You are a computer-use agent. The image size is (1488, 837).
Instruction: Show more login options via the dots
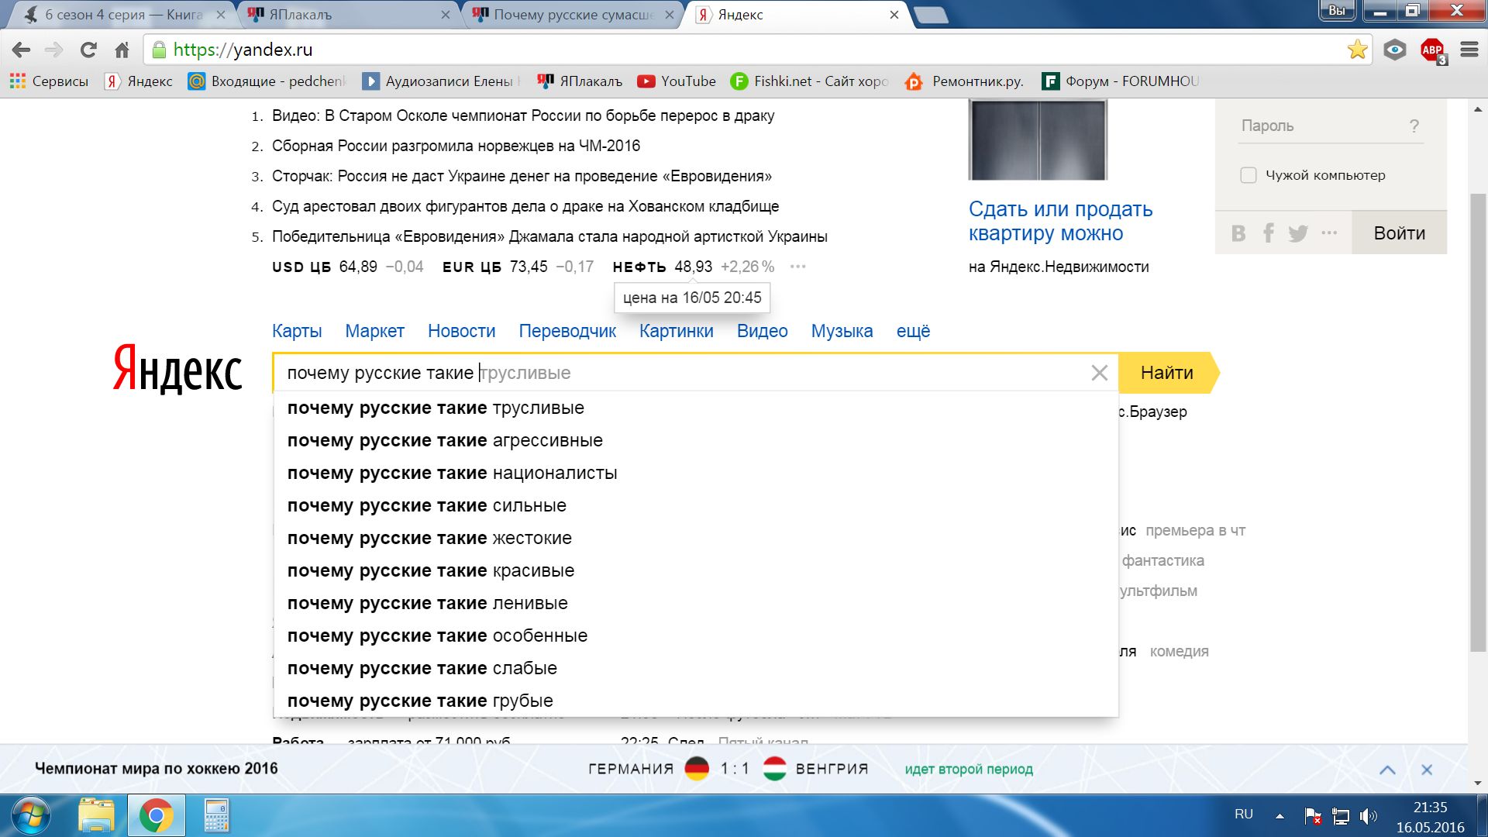pos(1329,233)
